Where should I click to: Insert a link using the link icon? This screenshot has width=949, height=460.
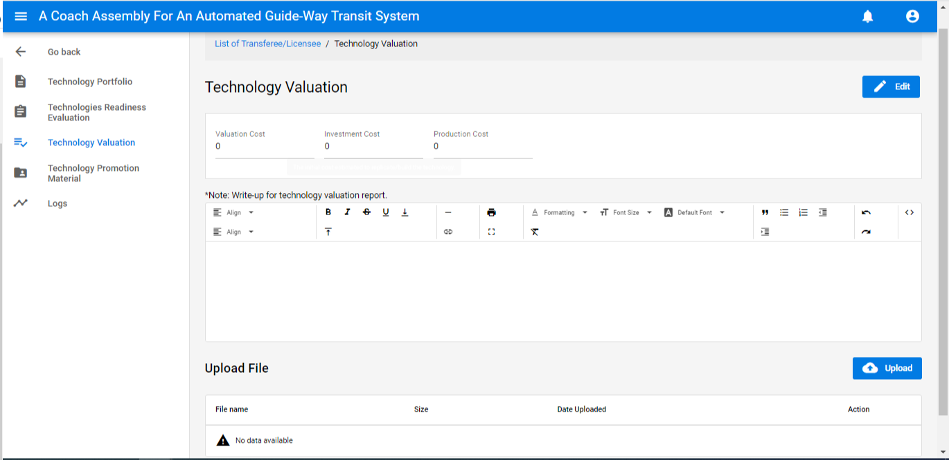click(448, 232)
